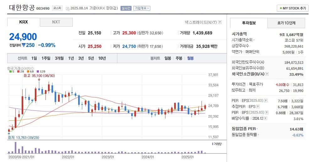Open the 기업개요 dropdown

[x=142, y=8]
